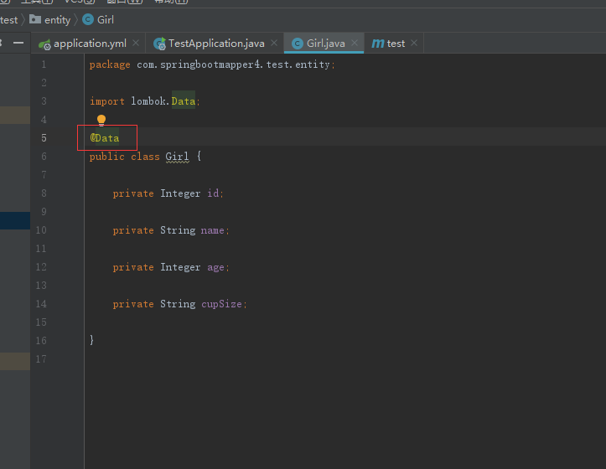Screen dimensions: 606x469
Task: Click test in the navigation breadcrumb
Action: (x=9, y=19)
